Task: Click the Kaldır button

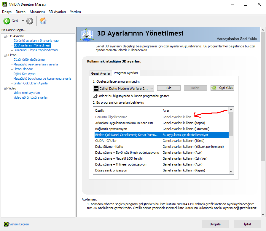Action: 195,88
